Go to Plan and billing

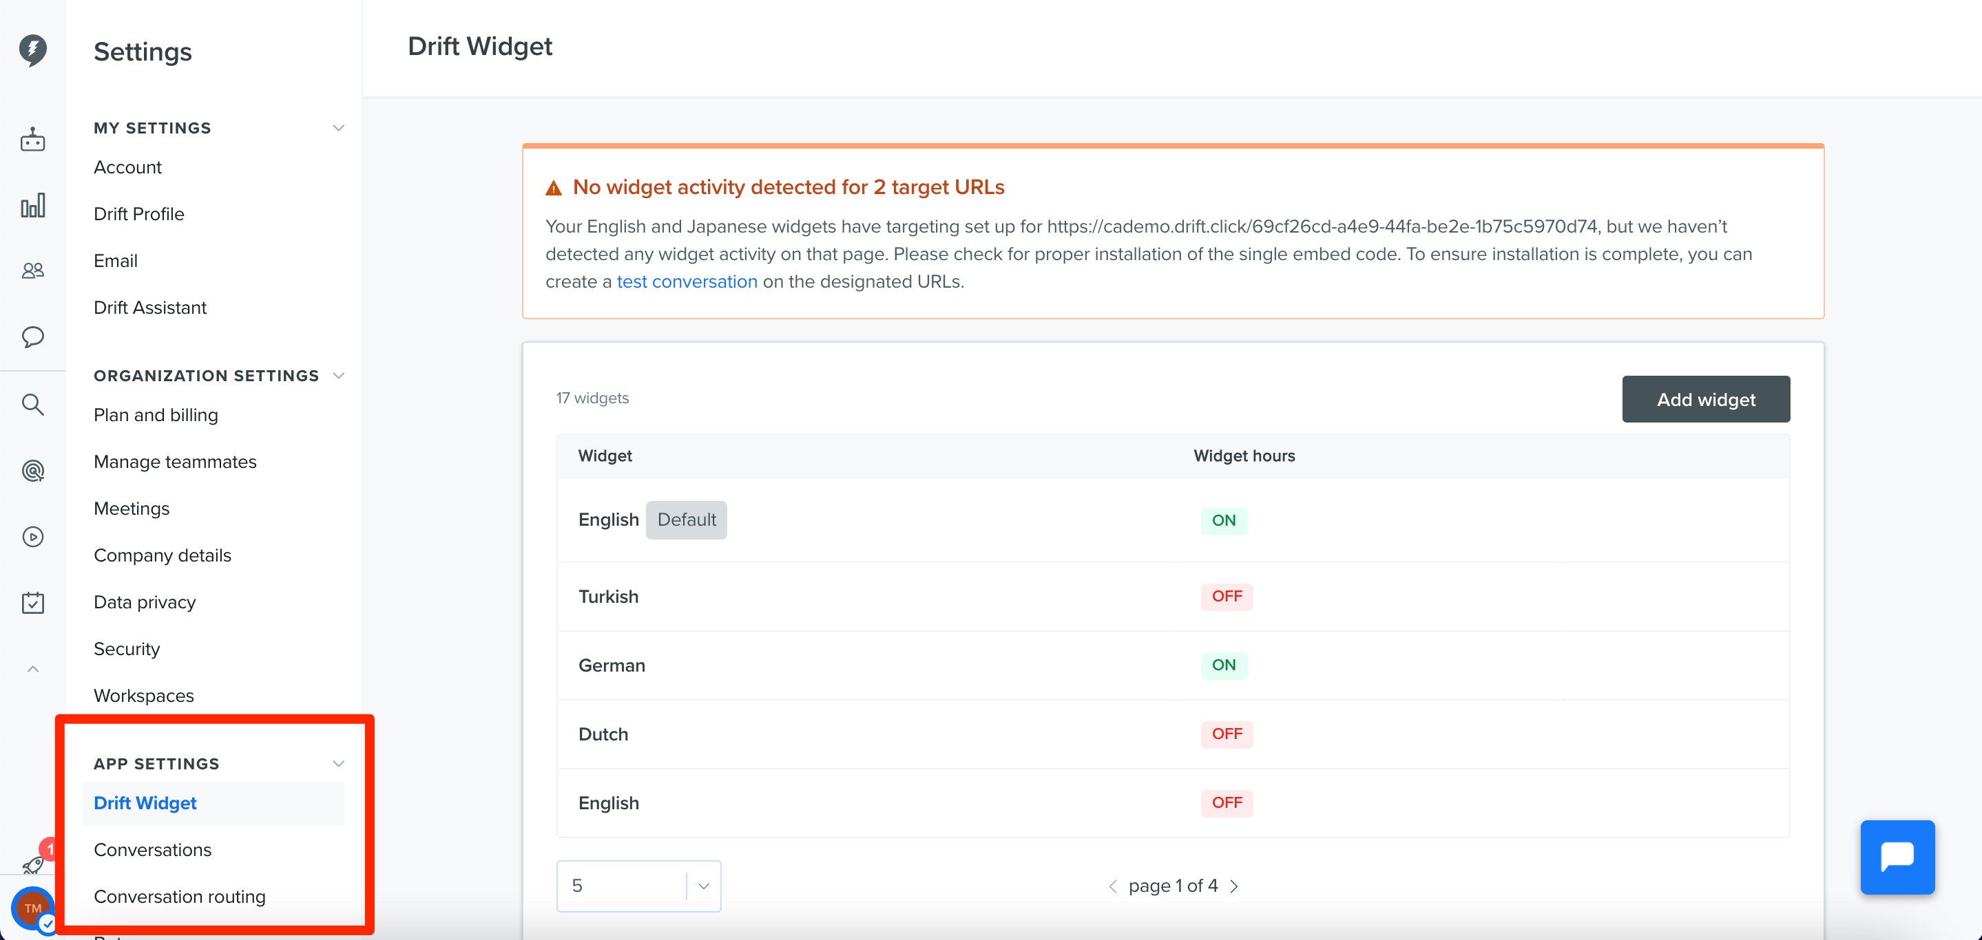(x=156, y=415)
